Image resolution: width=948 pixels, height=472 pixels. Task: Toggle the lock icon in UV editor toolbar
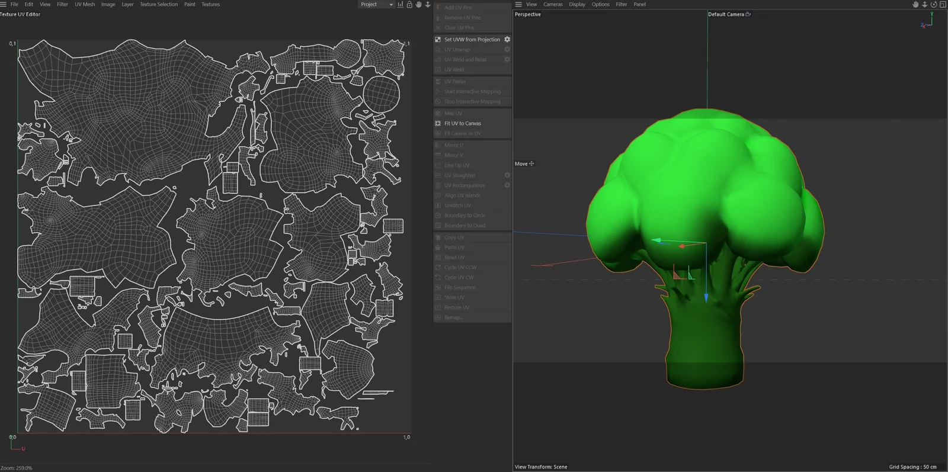point(409,4)
